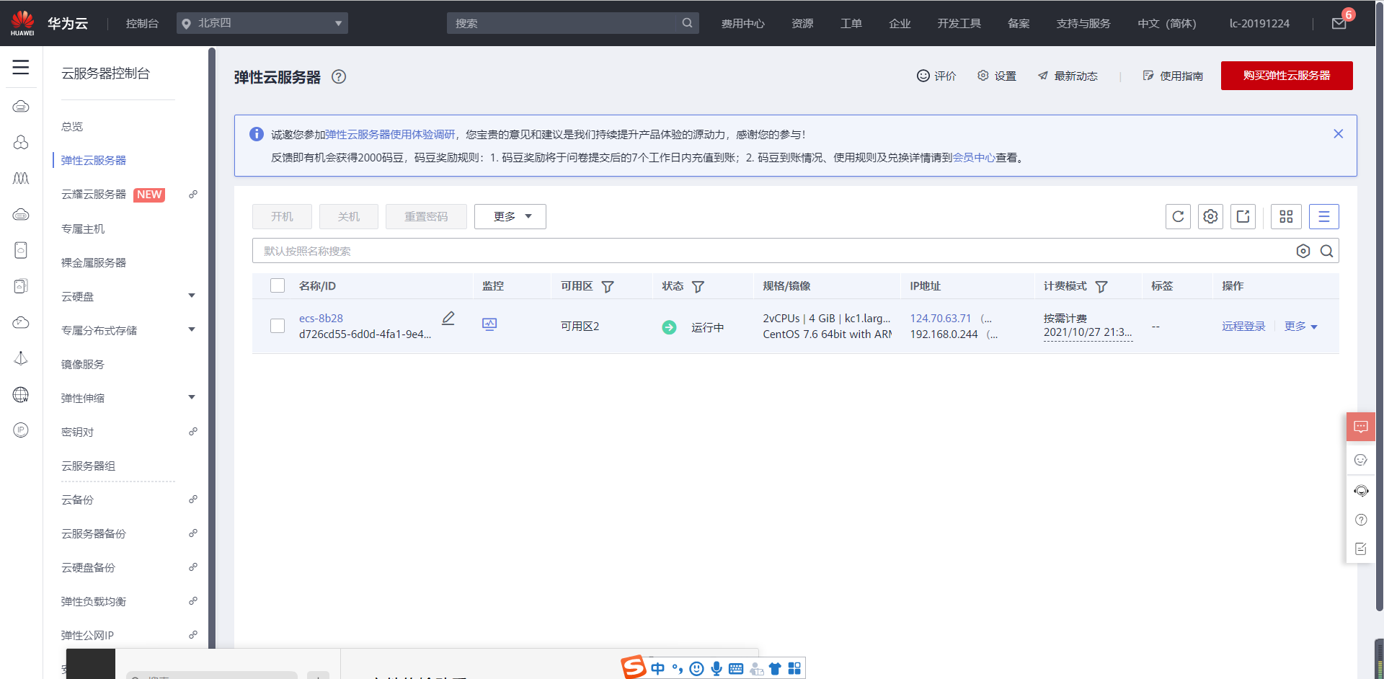Open 开发工具 in the top menu
1384x679 pixels.
(959, 24)
